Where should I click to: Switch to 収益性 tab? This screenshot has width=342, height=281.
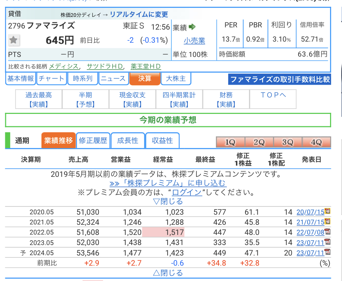pyautogui.click(x=162, y=140)
